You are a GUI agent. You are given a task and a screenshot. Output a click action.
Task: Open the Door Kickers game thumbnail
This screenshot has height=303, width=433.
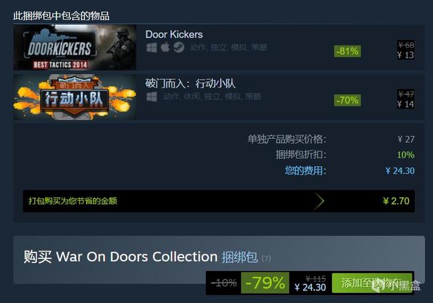point(75,47)
